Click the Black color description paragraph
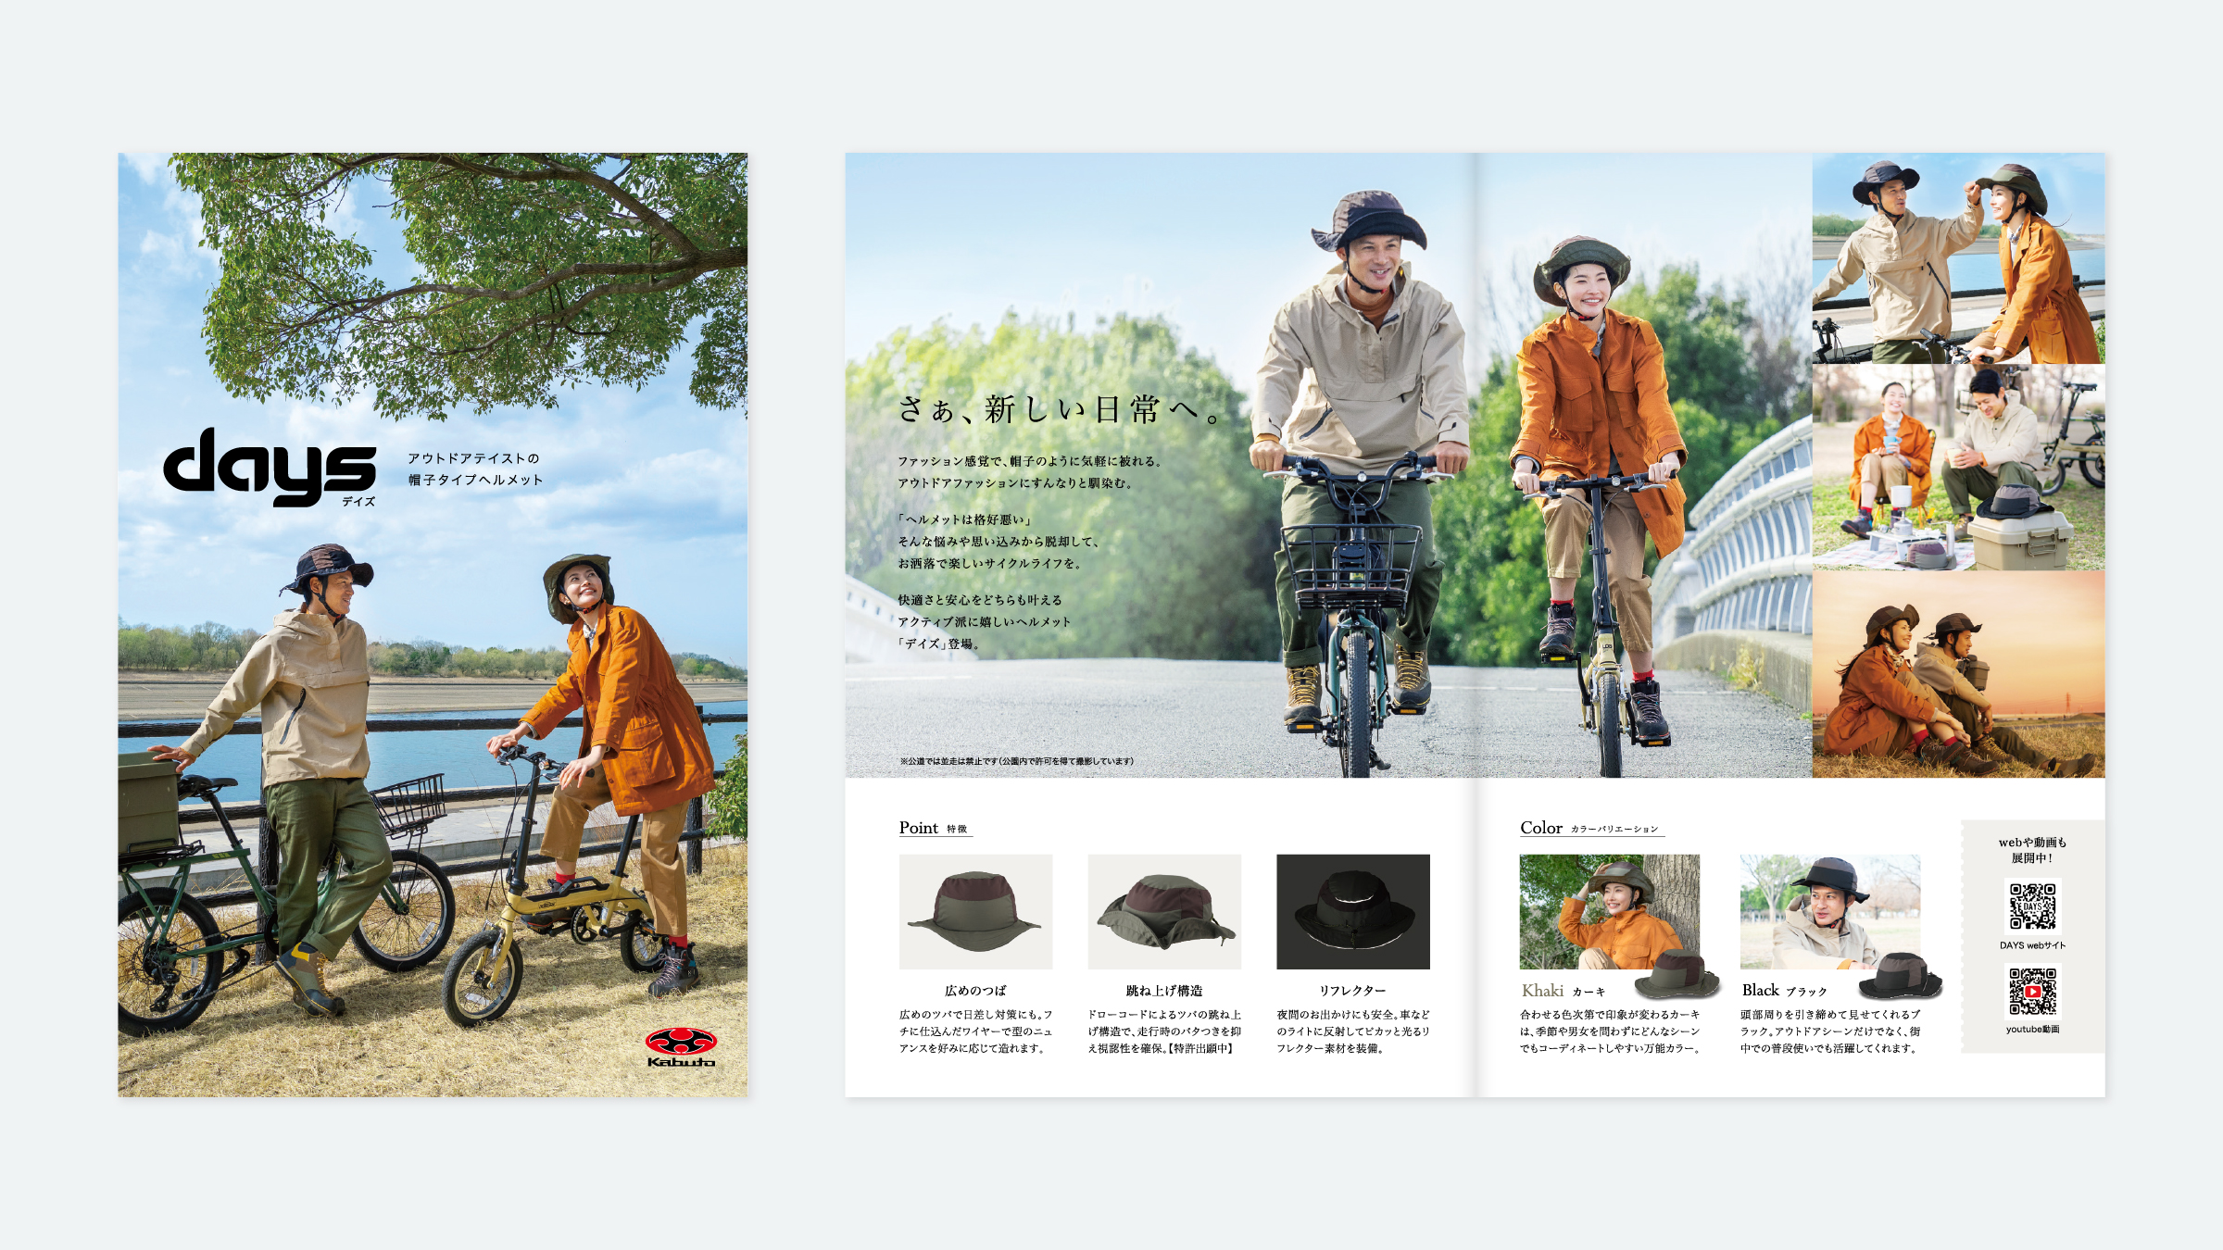The image size is (2223, 1250). tap(1830, 1031)
